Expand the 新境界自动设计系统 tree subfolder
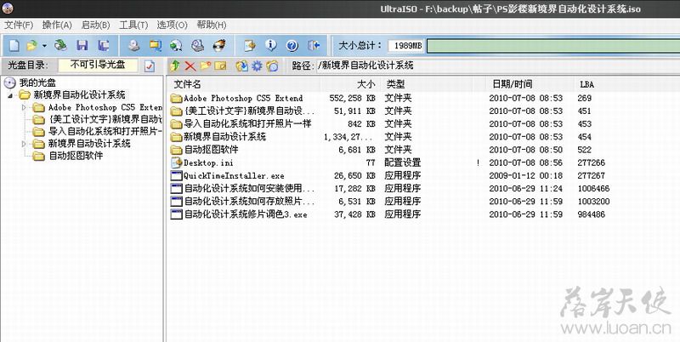 click(24, 144)
